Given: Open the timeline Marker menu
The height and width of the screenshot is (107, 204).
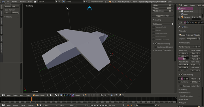Looking at the screenshot, I should pyautogui.click(x=15, y=105).
